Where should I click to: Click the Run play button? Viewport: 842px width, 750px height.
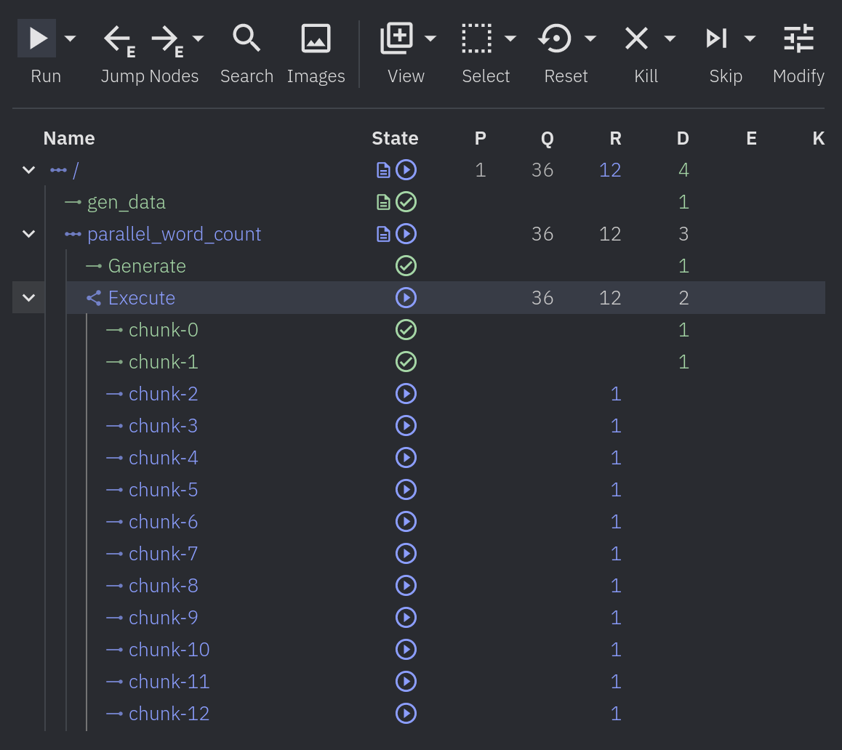coord(37,38)
